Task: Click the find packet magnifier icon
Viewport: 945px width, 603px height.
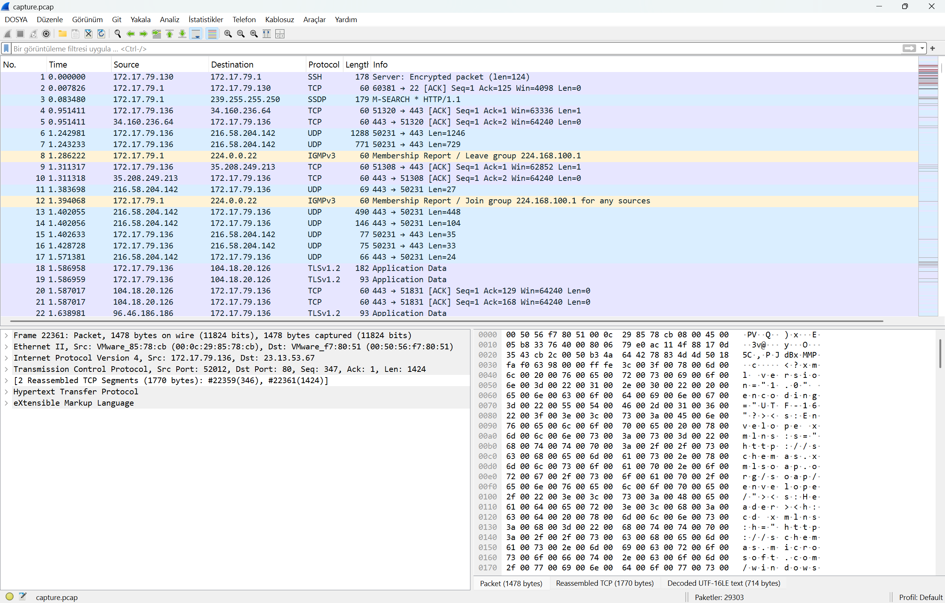Action: (117, 34)
